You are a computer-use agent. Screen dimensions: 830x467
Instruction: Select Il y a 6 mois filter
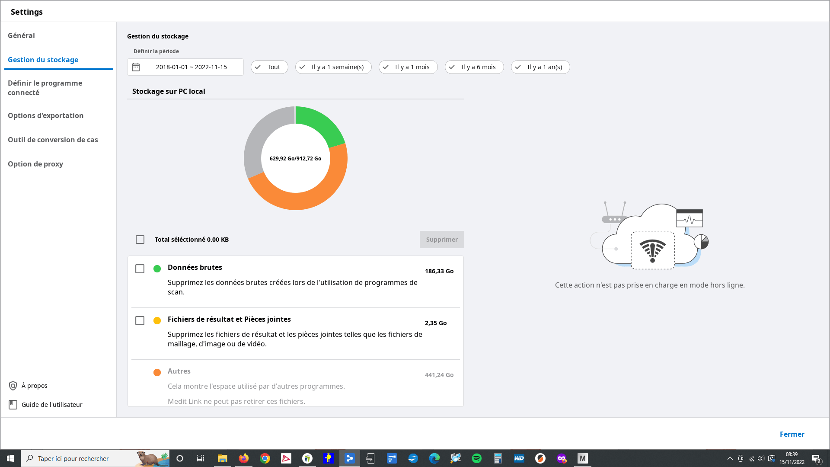coord(474,67)
